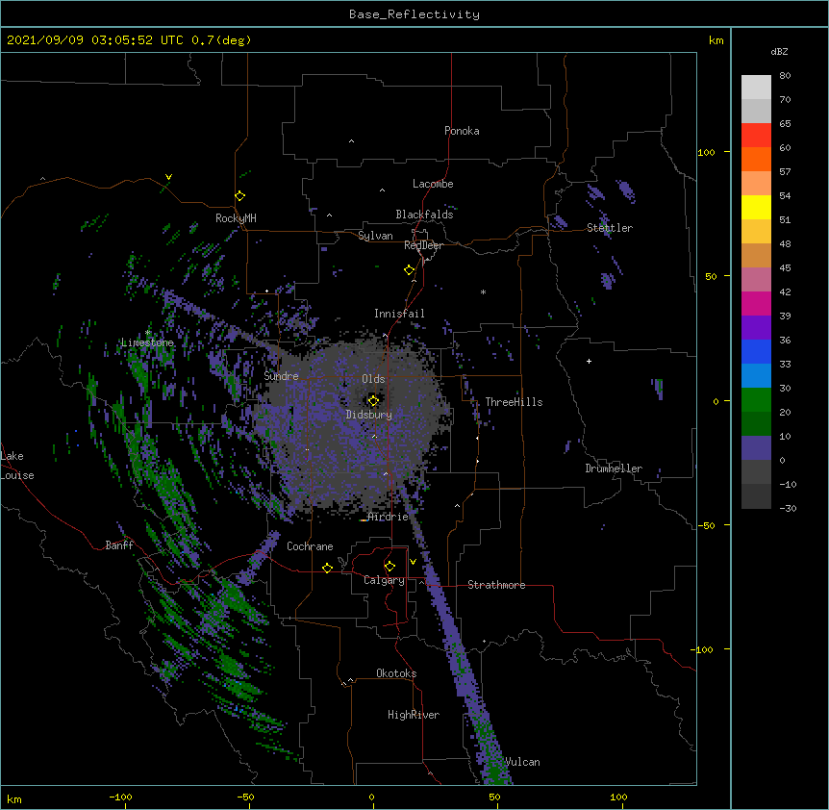Click the Okotoks city label
Image resolution: width=829 pixels, height=810 pixels.
[x=396, y=673]
